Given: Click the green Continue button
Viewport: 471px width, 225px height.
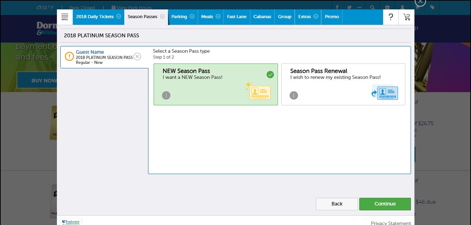Looking at the screenshot, I should (x=385, y=204).
